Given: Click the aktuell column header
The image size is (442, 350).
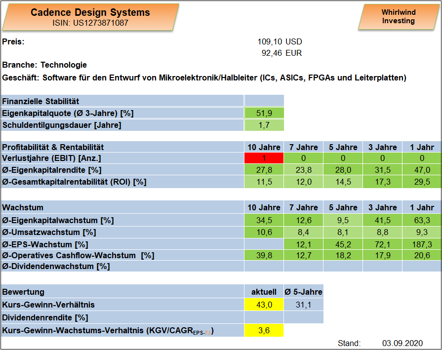Looking at the screenshot, I should point(264,292).
